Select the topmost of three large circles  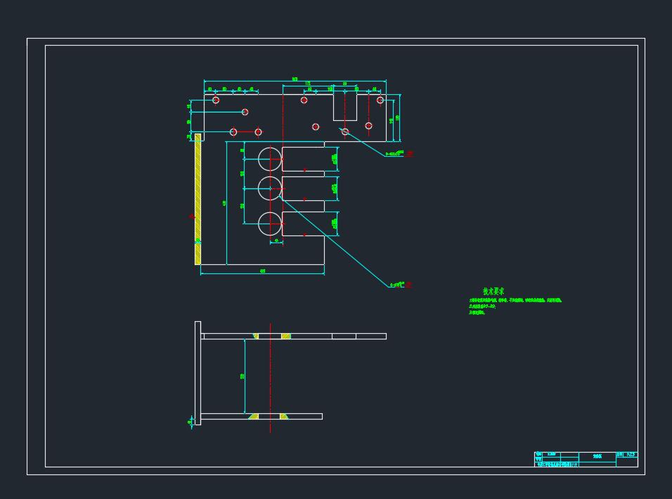point(270,160)
